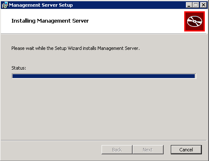This screenshot has width=209, height=161.
Task: Click the Status: label
Action: (x=19, y=68)
